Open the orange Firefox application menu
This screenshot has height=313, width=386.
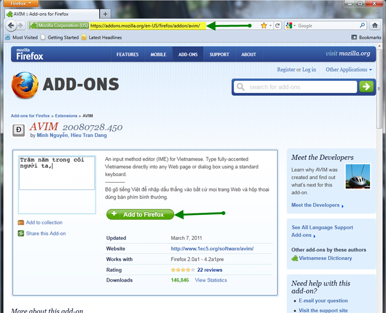(x=21, y=3)
